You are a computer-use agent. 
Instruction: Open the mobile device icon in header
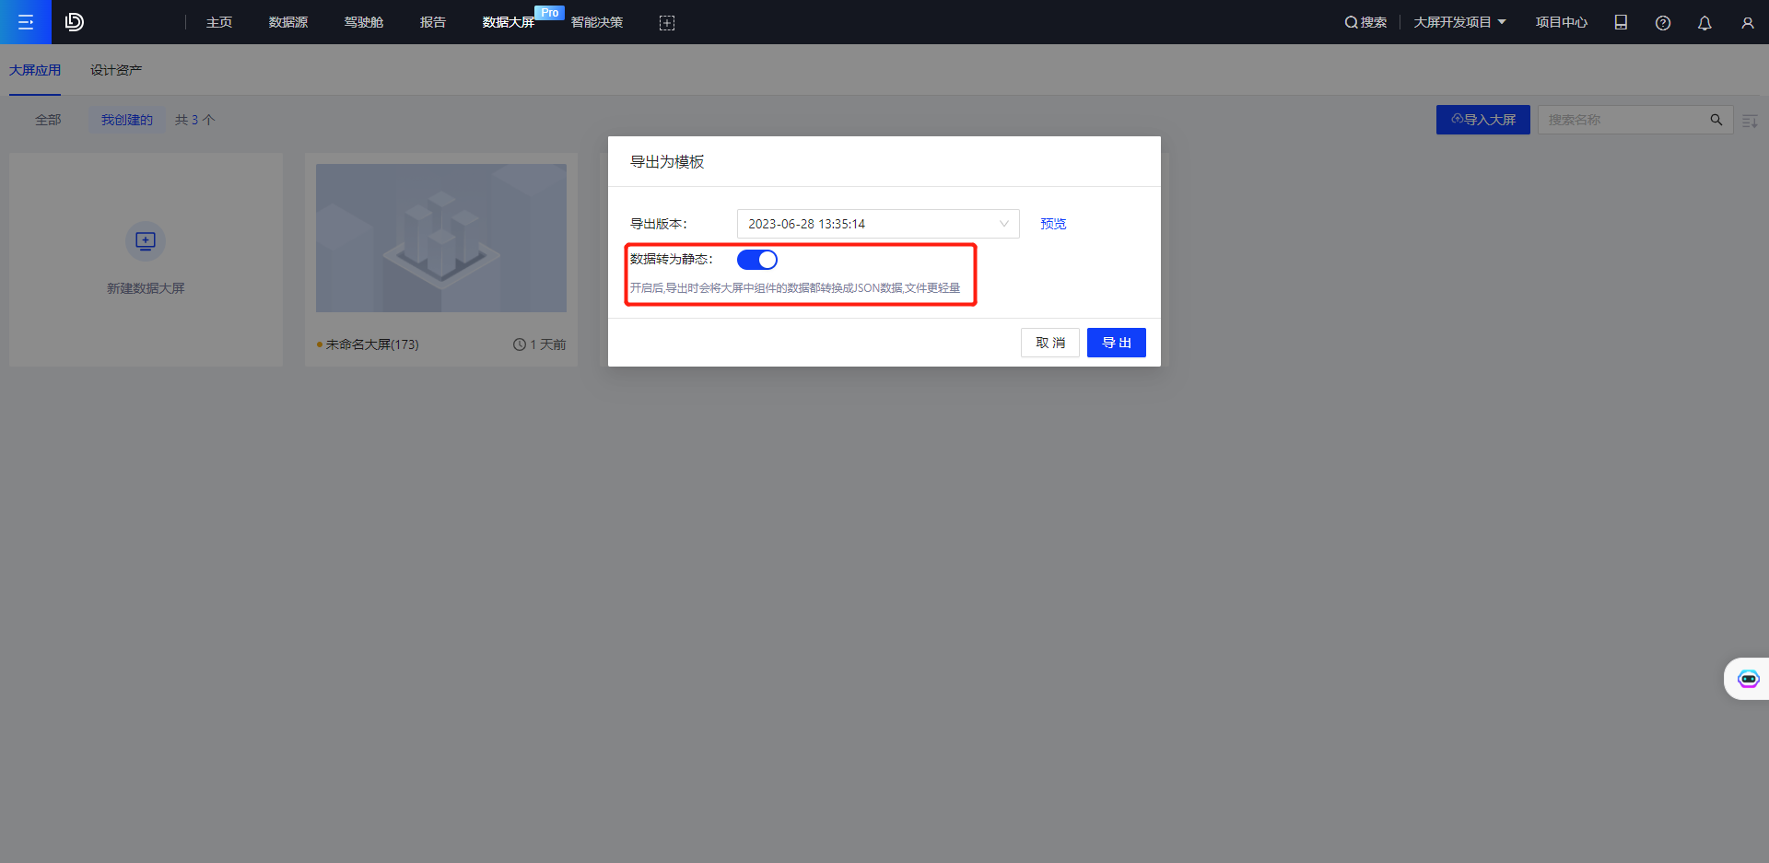pos(1621,23)
